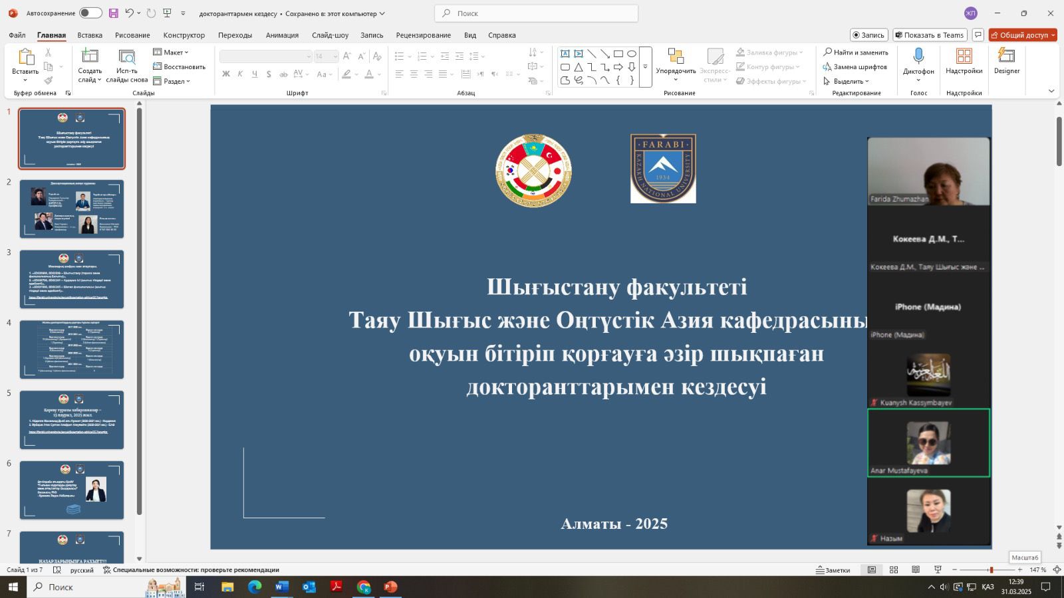
Task: Click the Запись record button
Action: 868,35
